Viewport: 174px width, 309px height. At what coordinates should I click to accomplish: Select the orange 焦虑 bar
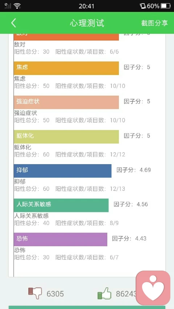pos(66,68)
